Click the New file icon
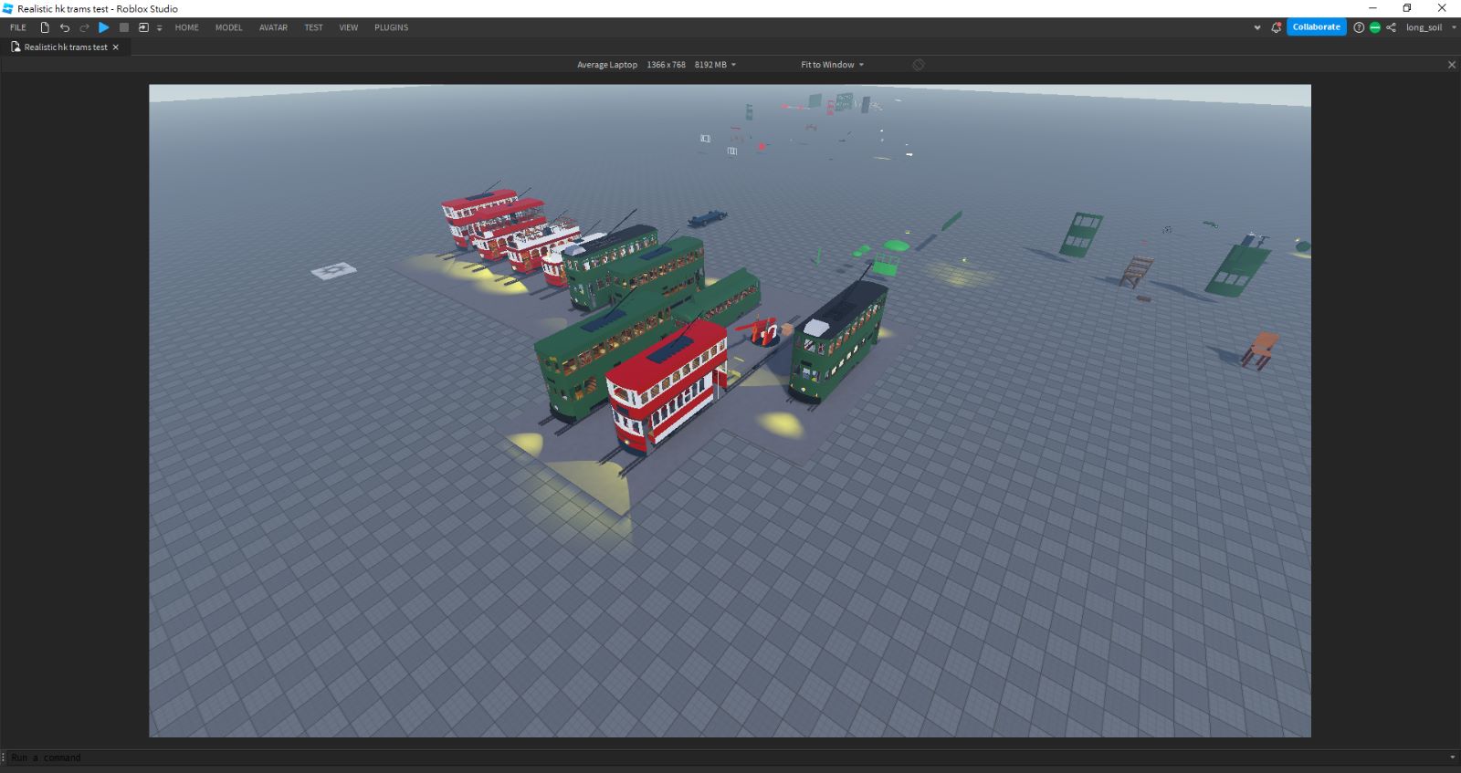The image size is (1461, 773). click(45, 27)
